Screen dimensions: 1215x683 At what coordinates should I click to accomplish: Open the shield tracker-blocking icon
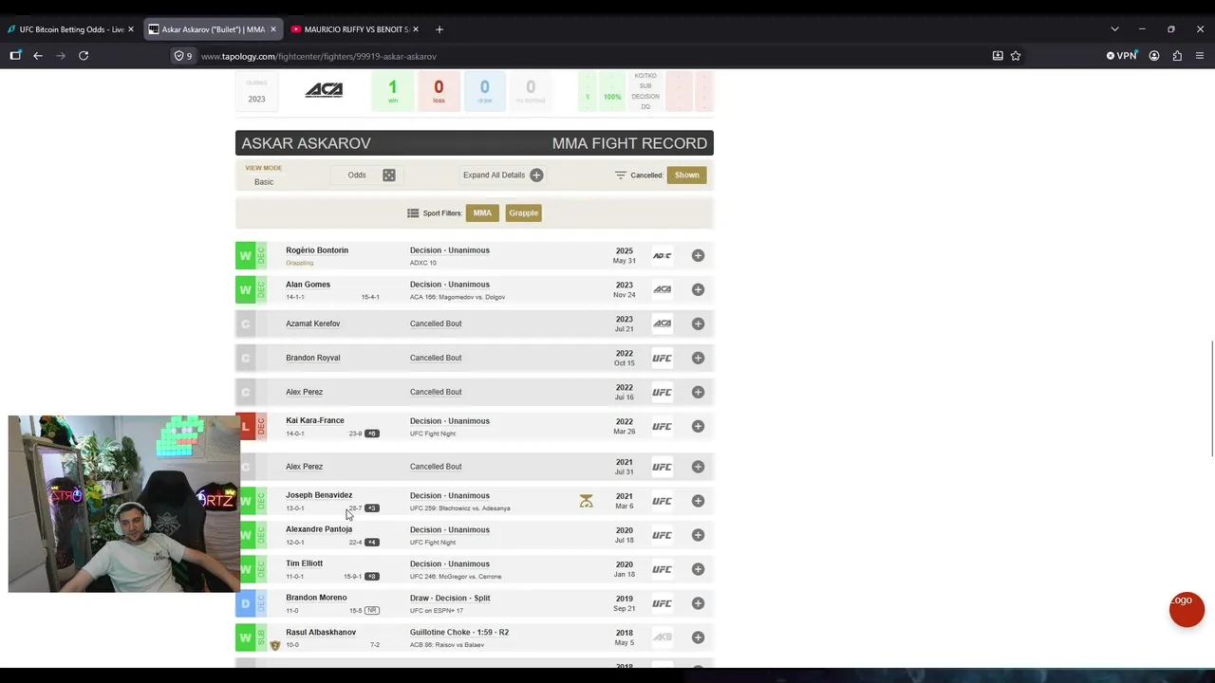178,56
